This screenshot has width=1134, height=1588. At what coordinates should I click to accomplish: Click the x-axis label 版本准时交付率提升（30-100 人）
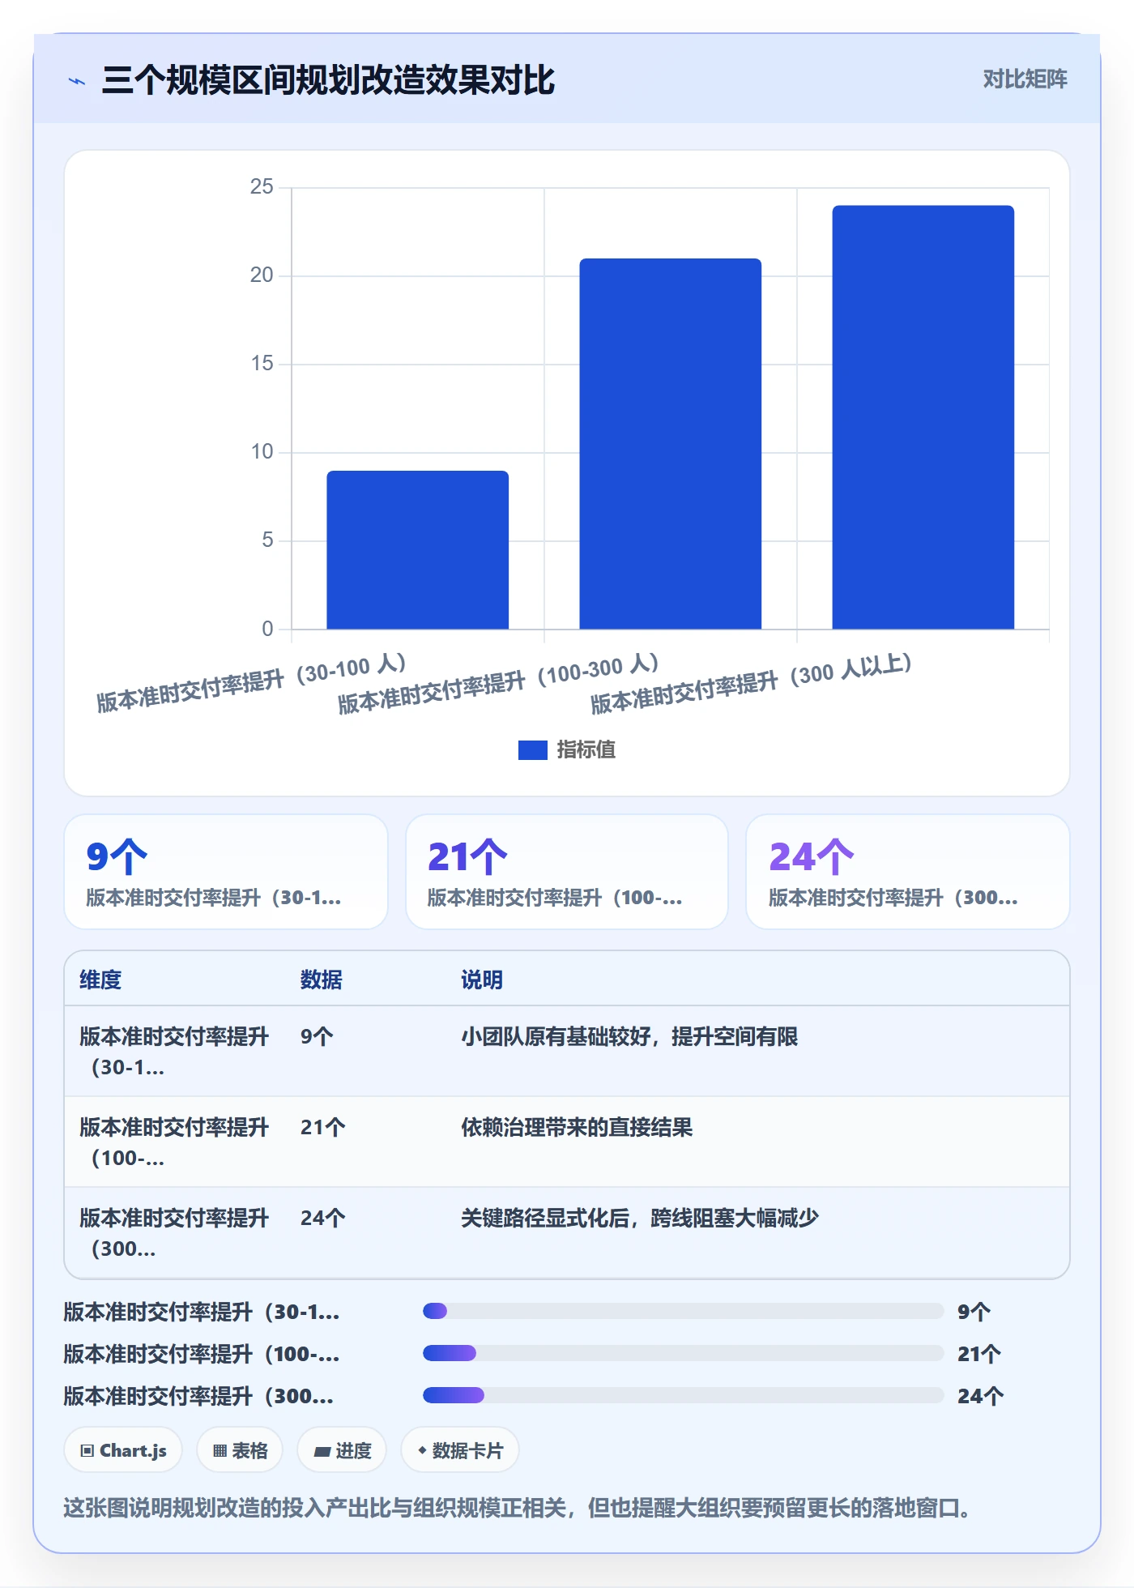coord(251,683)
